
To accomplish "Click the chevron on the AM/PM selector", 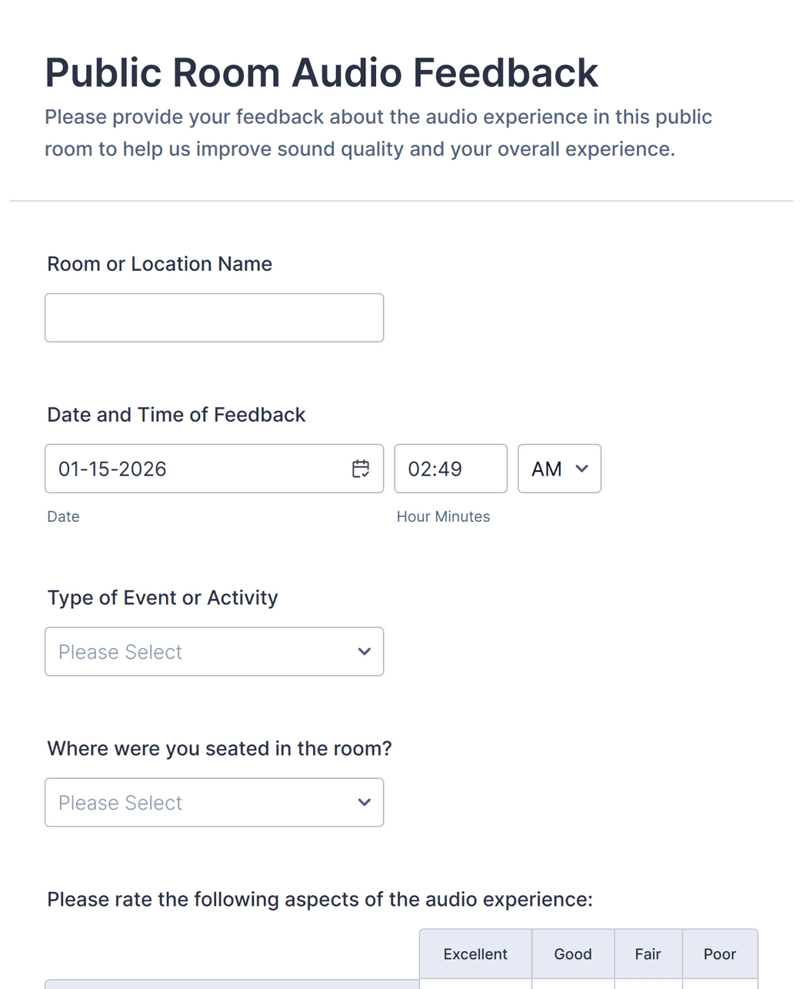I will click(582, 468).
